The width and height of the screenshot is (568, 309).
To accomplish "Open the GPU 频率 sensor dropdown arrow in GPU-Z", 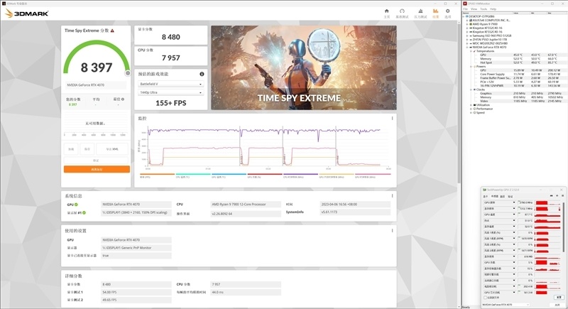I will (514, 202).
